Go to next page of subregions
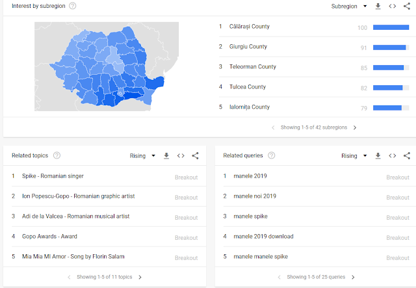 pos(355,127)
